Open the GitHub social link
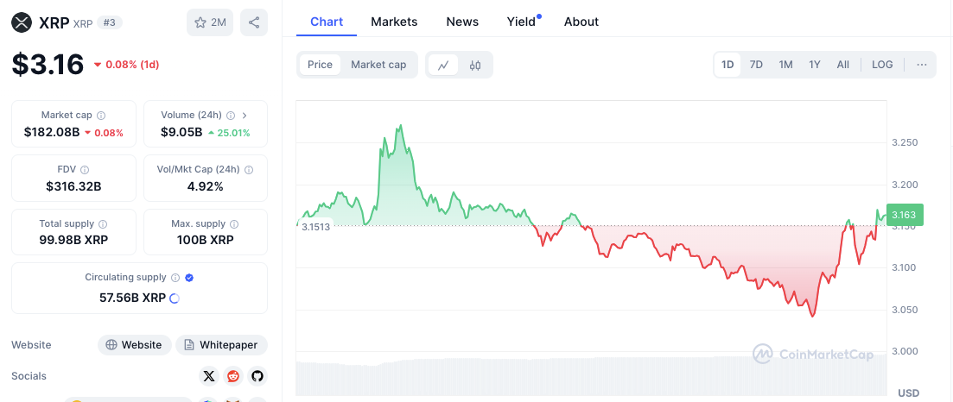This screenshot has height=402, width=953. point(257,376)
